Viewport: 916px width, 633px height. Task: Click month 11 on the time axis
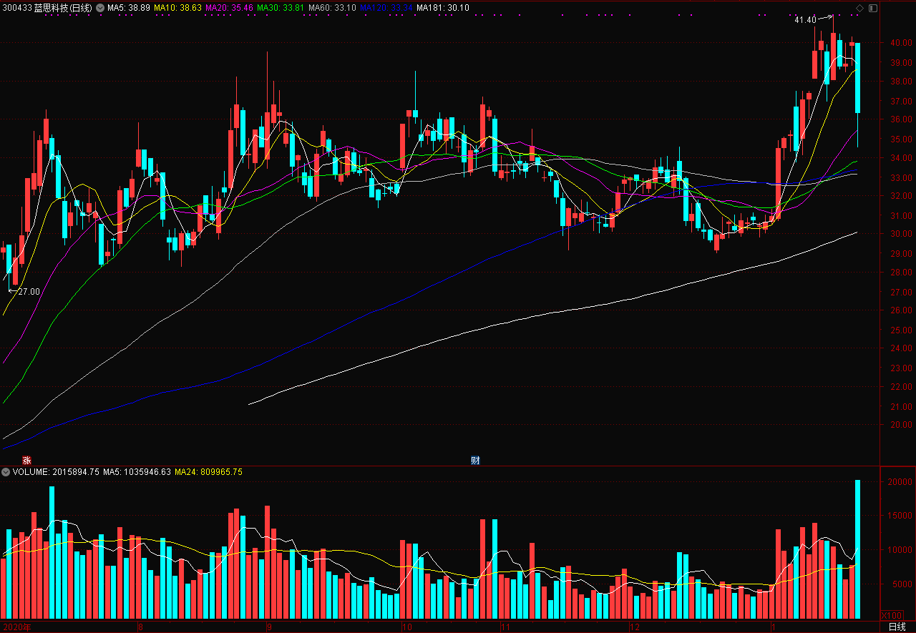[x=505, y=627]
